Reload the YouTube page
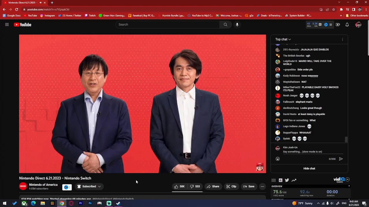Screen dimensions: 369x207 (x=16, y=9)
